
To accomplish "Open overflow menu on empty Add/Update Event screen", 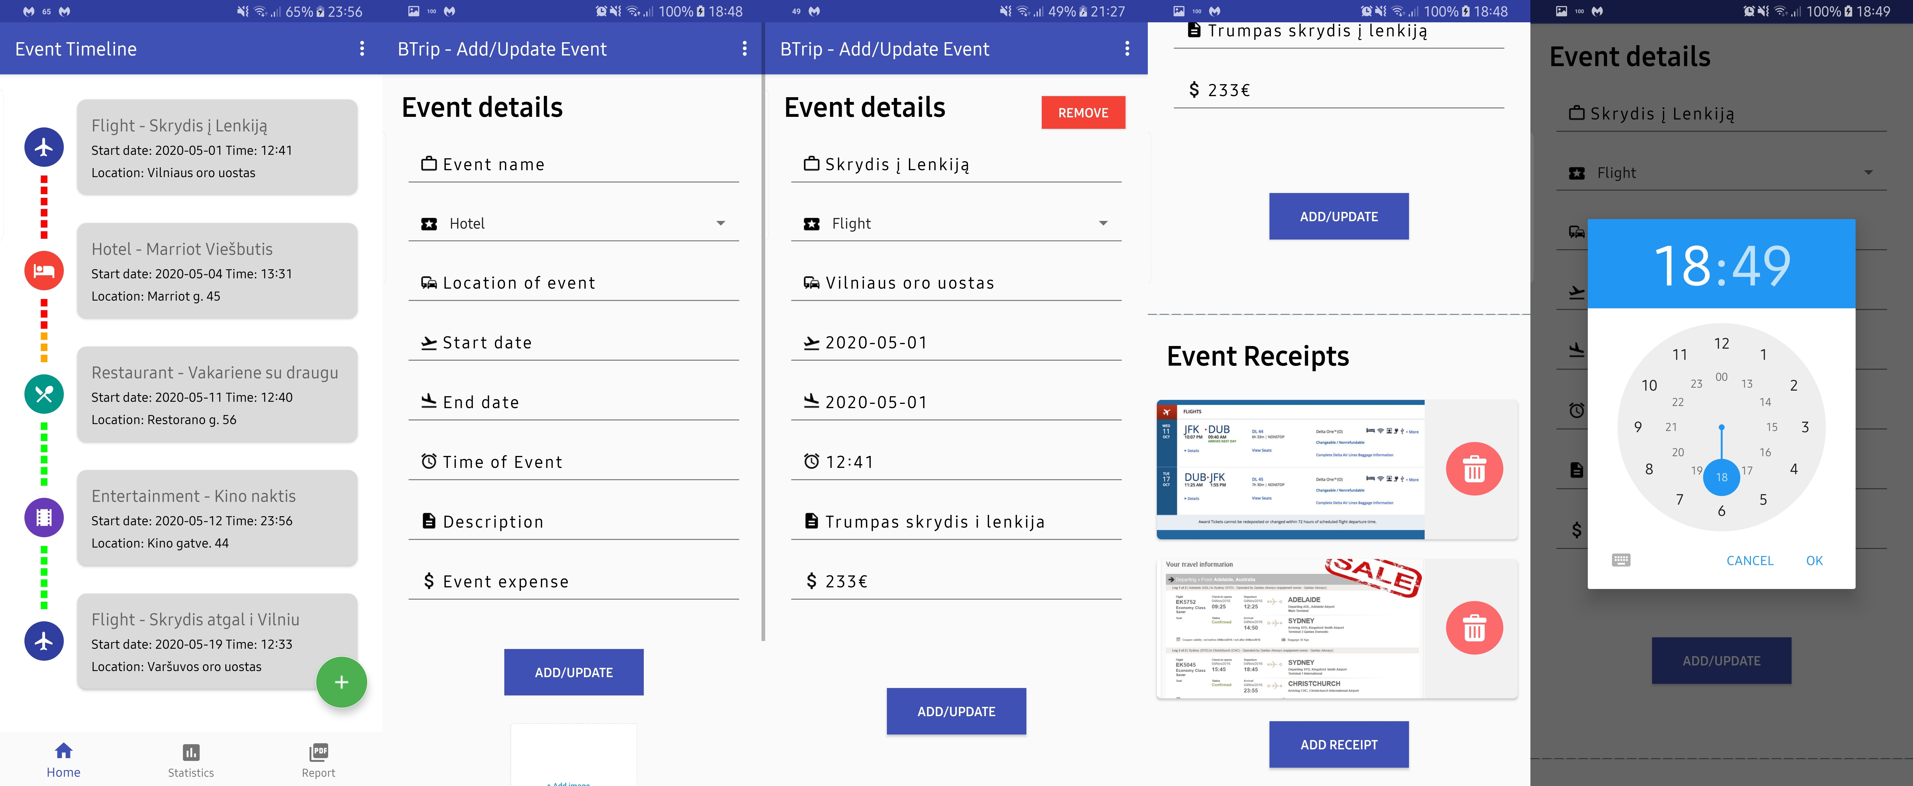I will 744,49.
